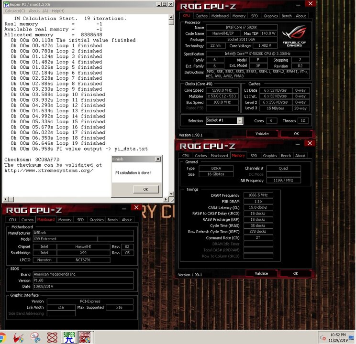Viewport: 356px width, 344px height.
Task: Click the Core Speed 5298.8 MHz value
Action: click(222, 90)
